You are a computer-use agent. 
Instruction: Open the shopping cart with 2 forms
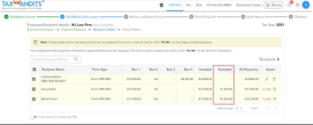[x=273, y=5]
